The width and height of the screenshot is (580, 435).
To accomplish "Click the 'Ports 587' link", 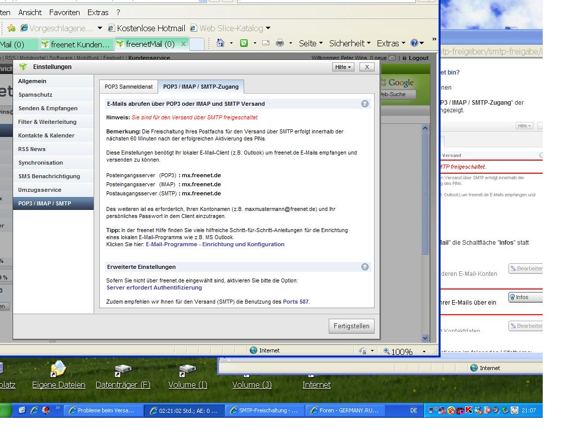I will click(x=296, y=302).
